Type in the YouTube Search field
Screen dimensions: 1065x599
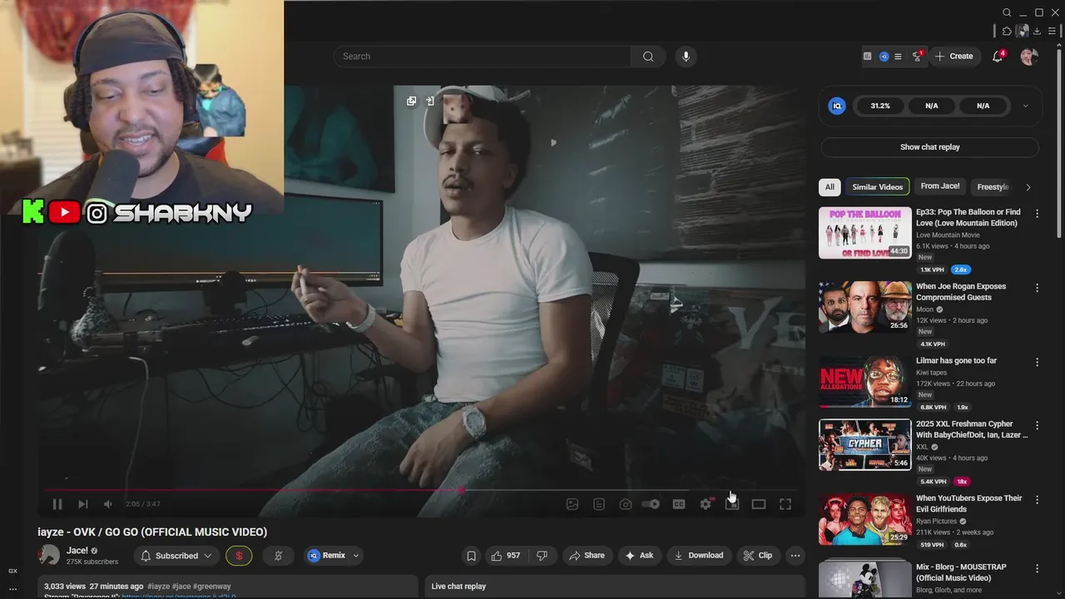(483, 57)
